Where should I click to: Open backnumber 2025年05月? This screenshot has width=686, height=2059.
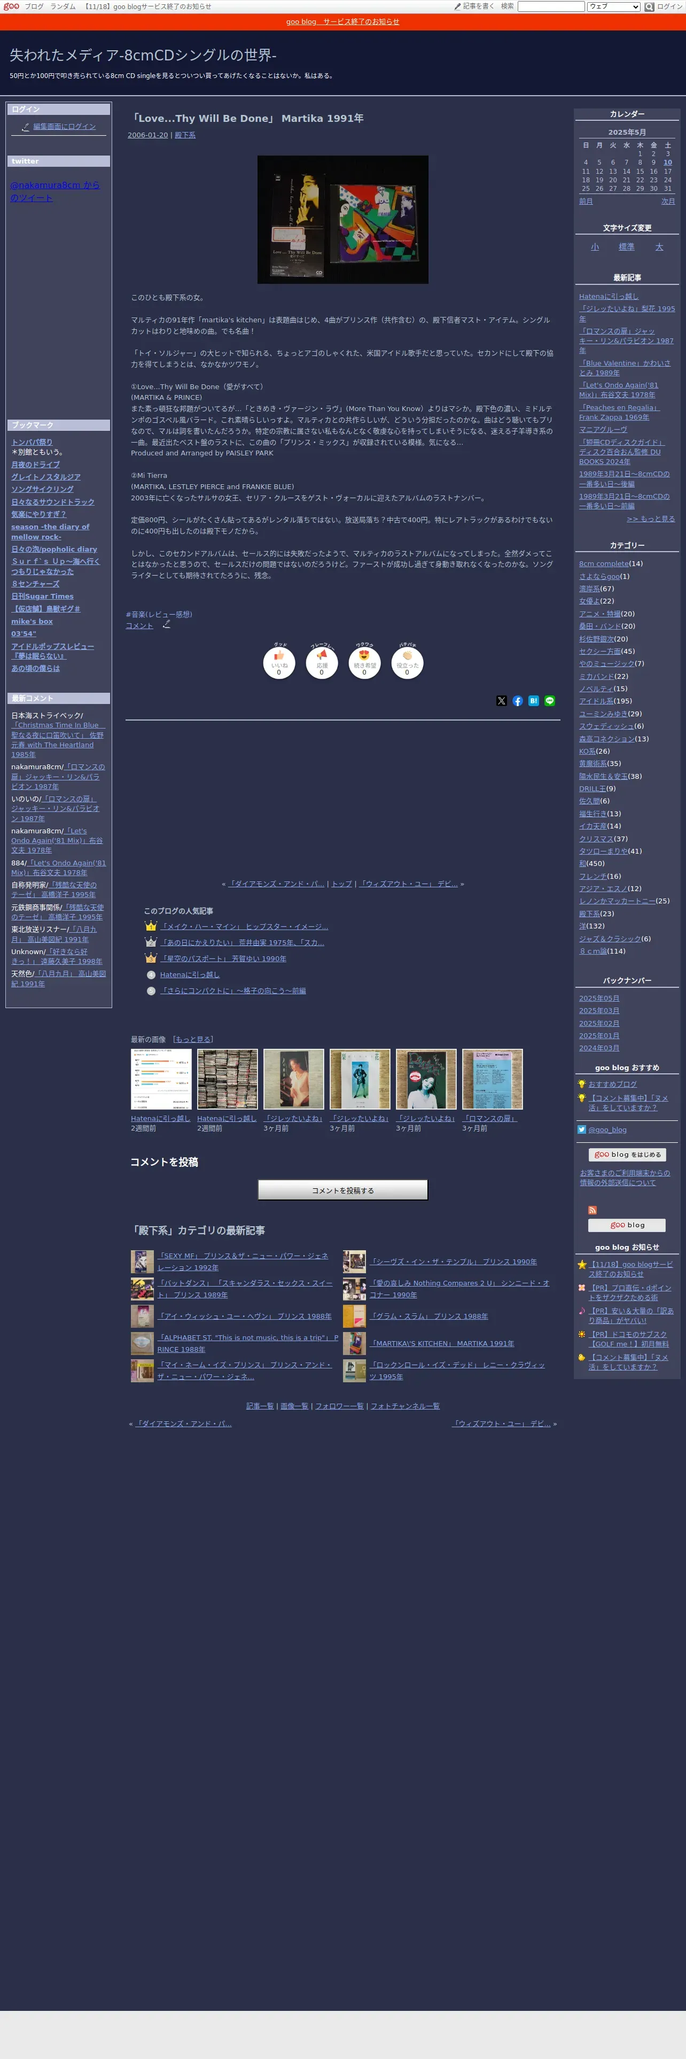pyautogui.click(x=599, y=998)
